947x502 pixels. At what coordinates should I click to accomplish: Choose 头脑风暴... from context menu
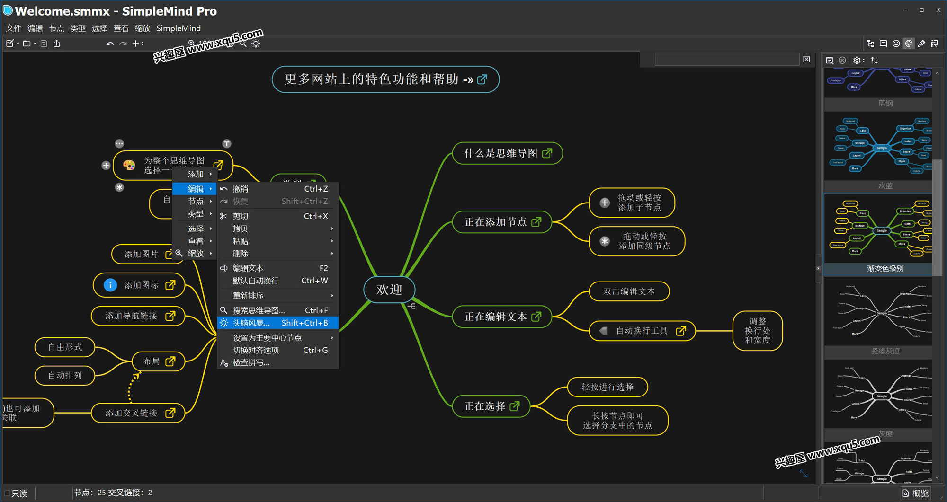(277, 323)
